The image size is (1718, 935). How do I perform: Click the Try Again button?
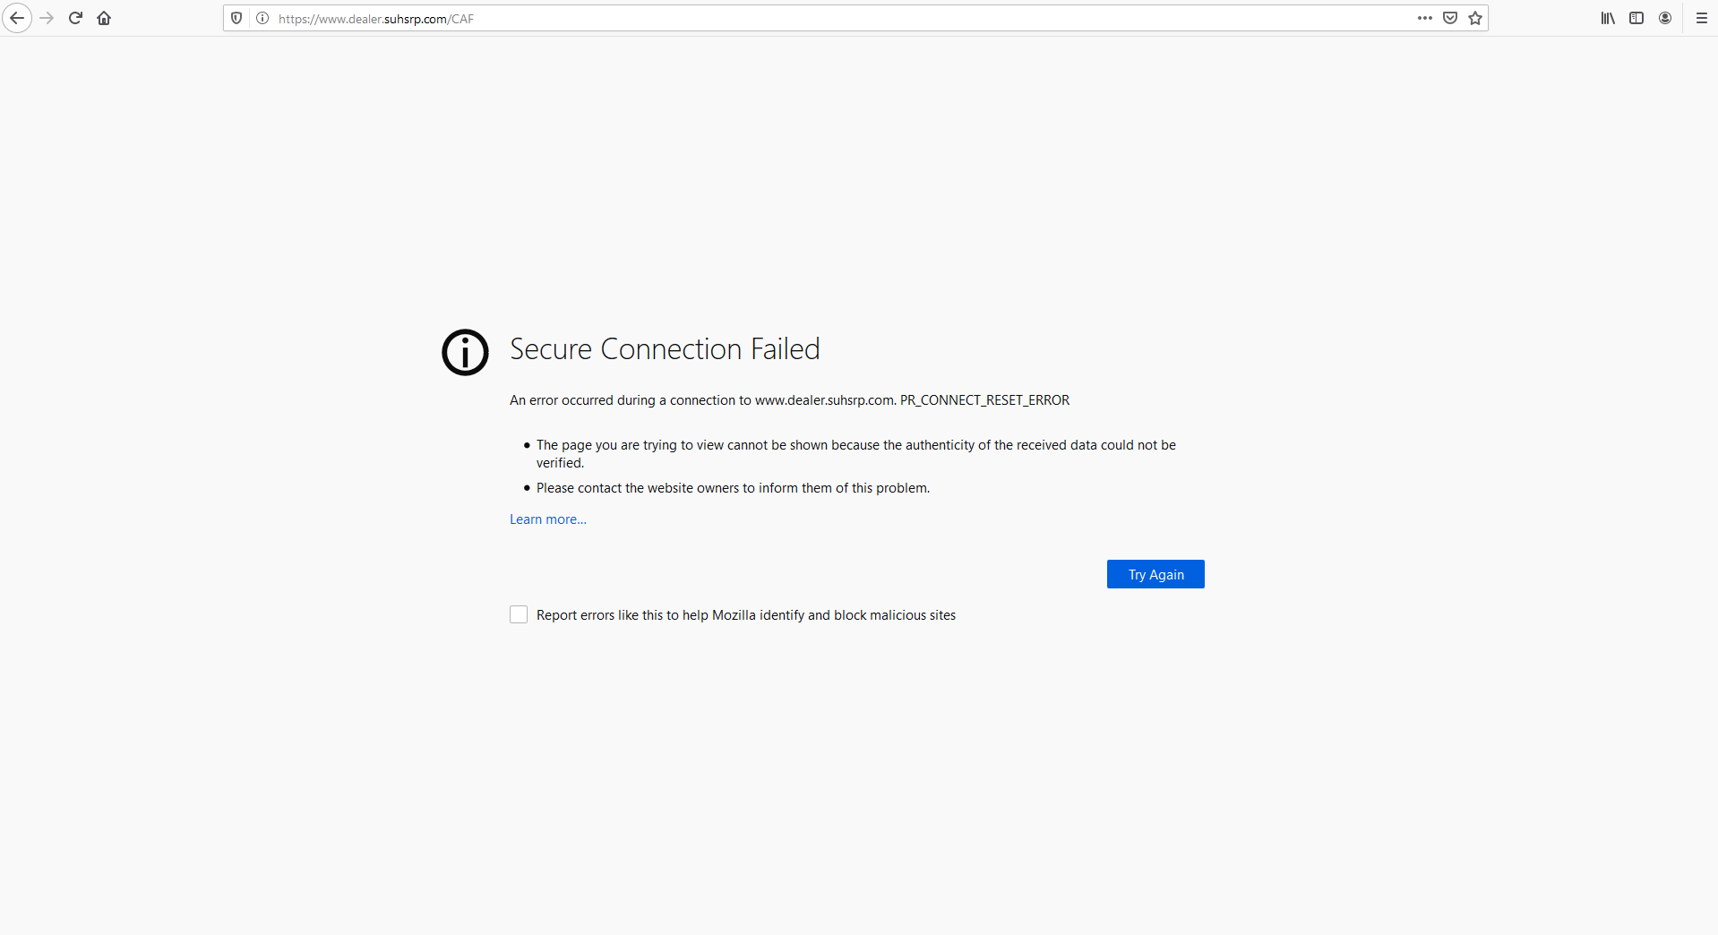pos(1155,574)
